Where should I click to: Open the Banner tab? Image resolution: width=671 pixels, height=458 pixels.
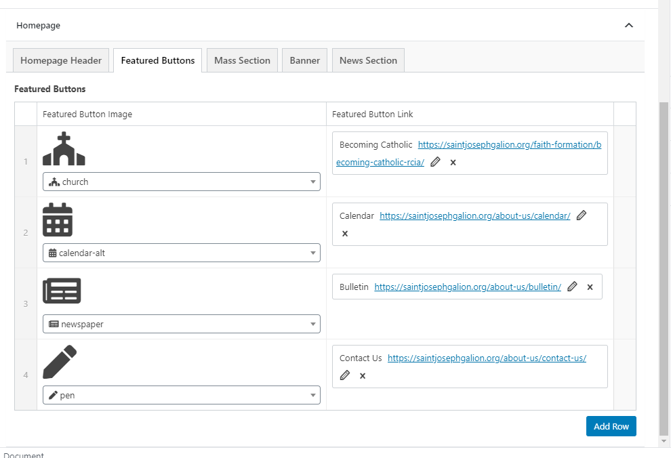(x=304, y=60)
